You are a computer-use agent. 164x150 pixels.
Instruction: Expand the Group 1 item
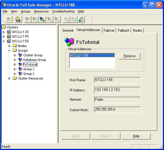click(x=15, y=69)
